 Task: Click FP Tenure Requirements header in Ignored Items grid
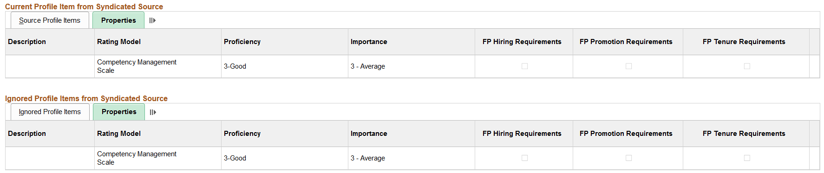[744, 134]
